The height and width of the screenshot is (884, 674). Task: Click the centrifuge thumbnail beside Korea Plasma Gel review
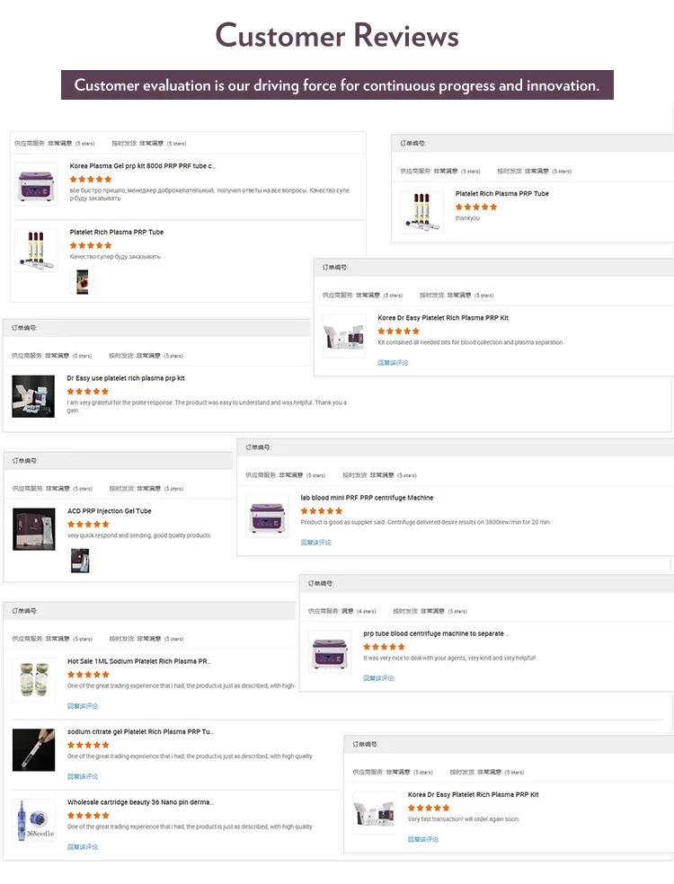pos(37,183)
